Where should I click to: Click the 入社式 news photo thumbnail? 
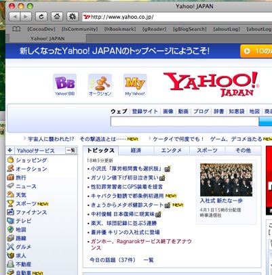point(226,180)
